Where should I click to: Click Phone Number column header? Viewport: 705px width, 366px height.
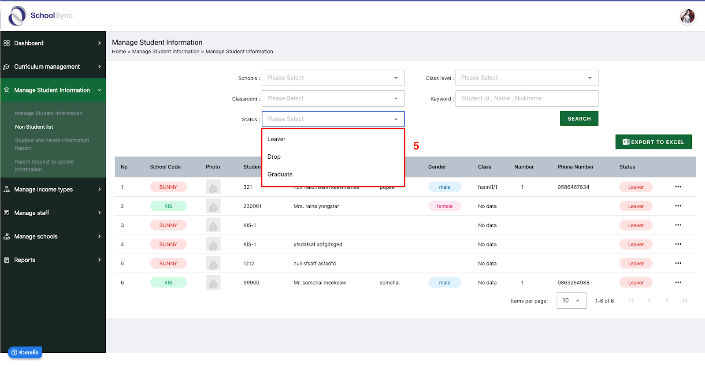pos(575,167)
